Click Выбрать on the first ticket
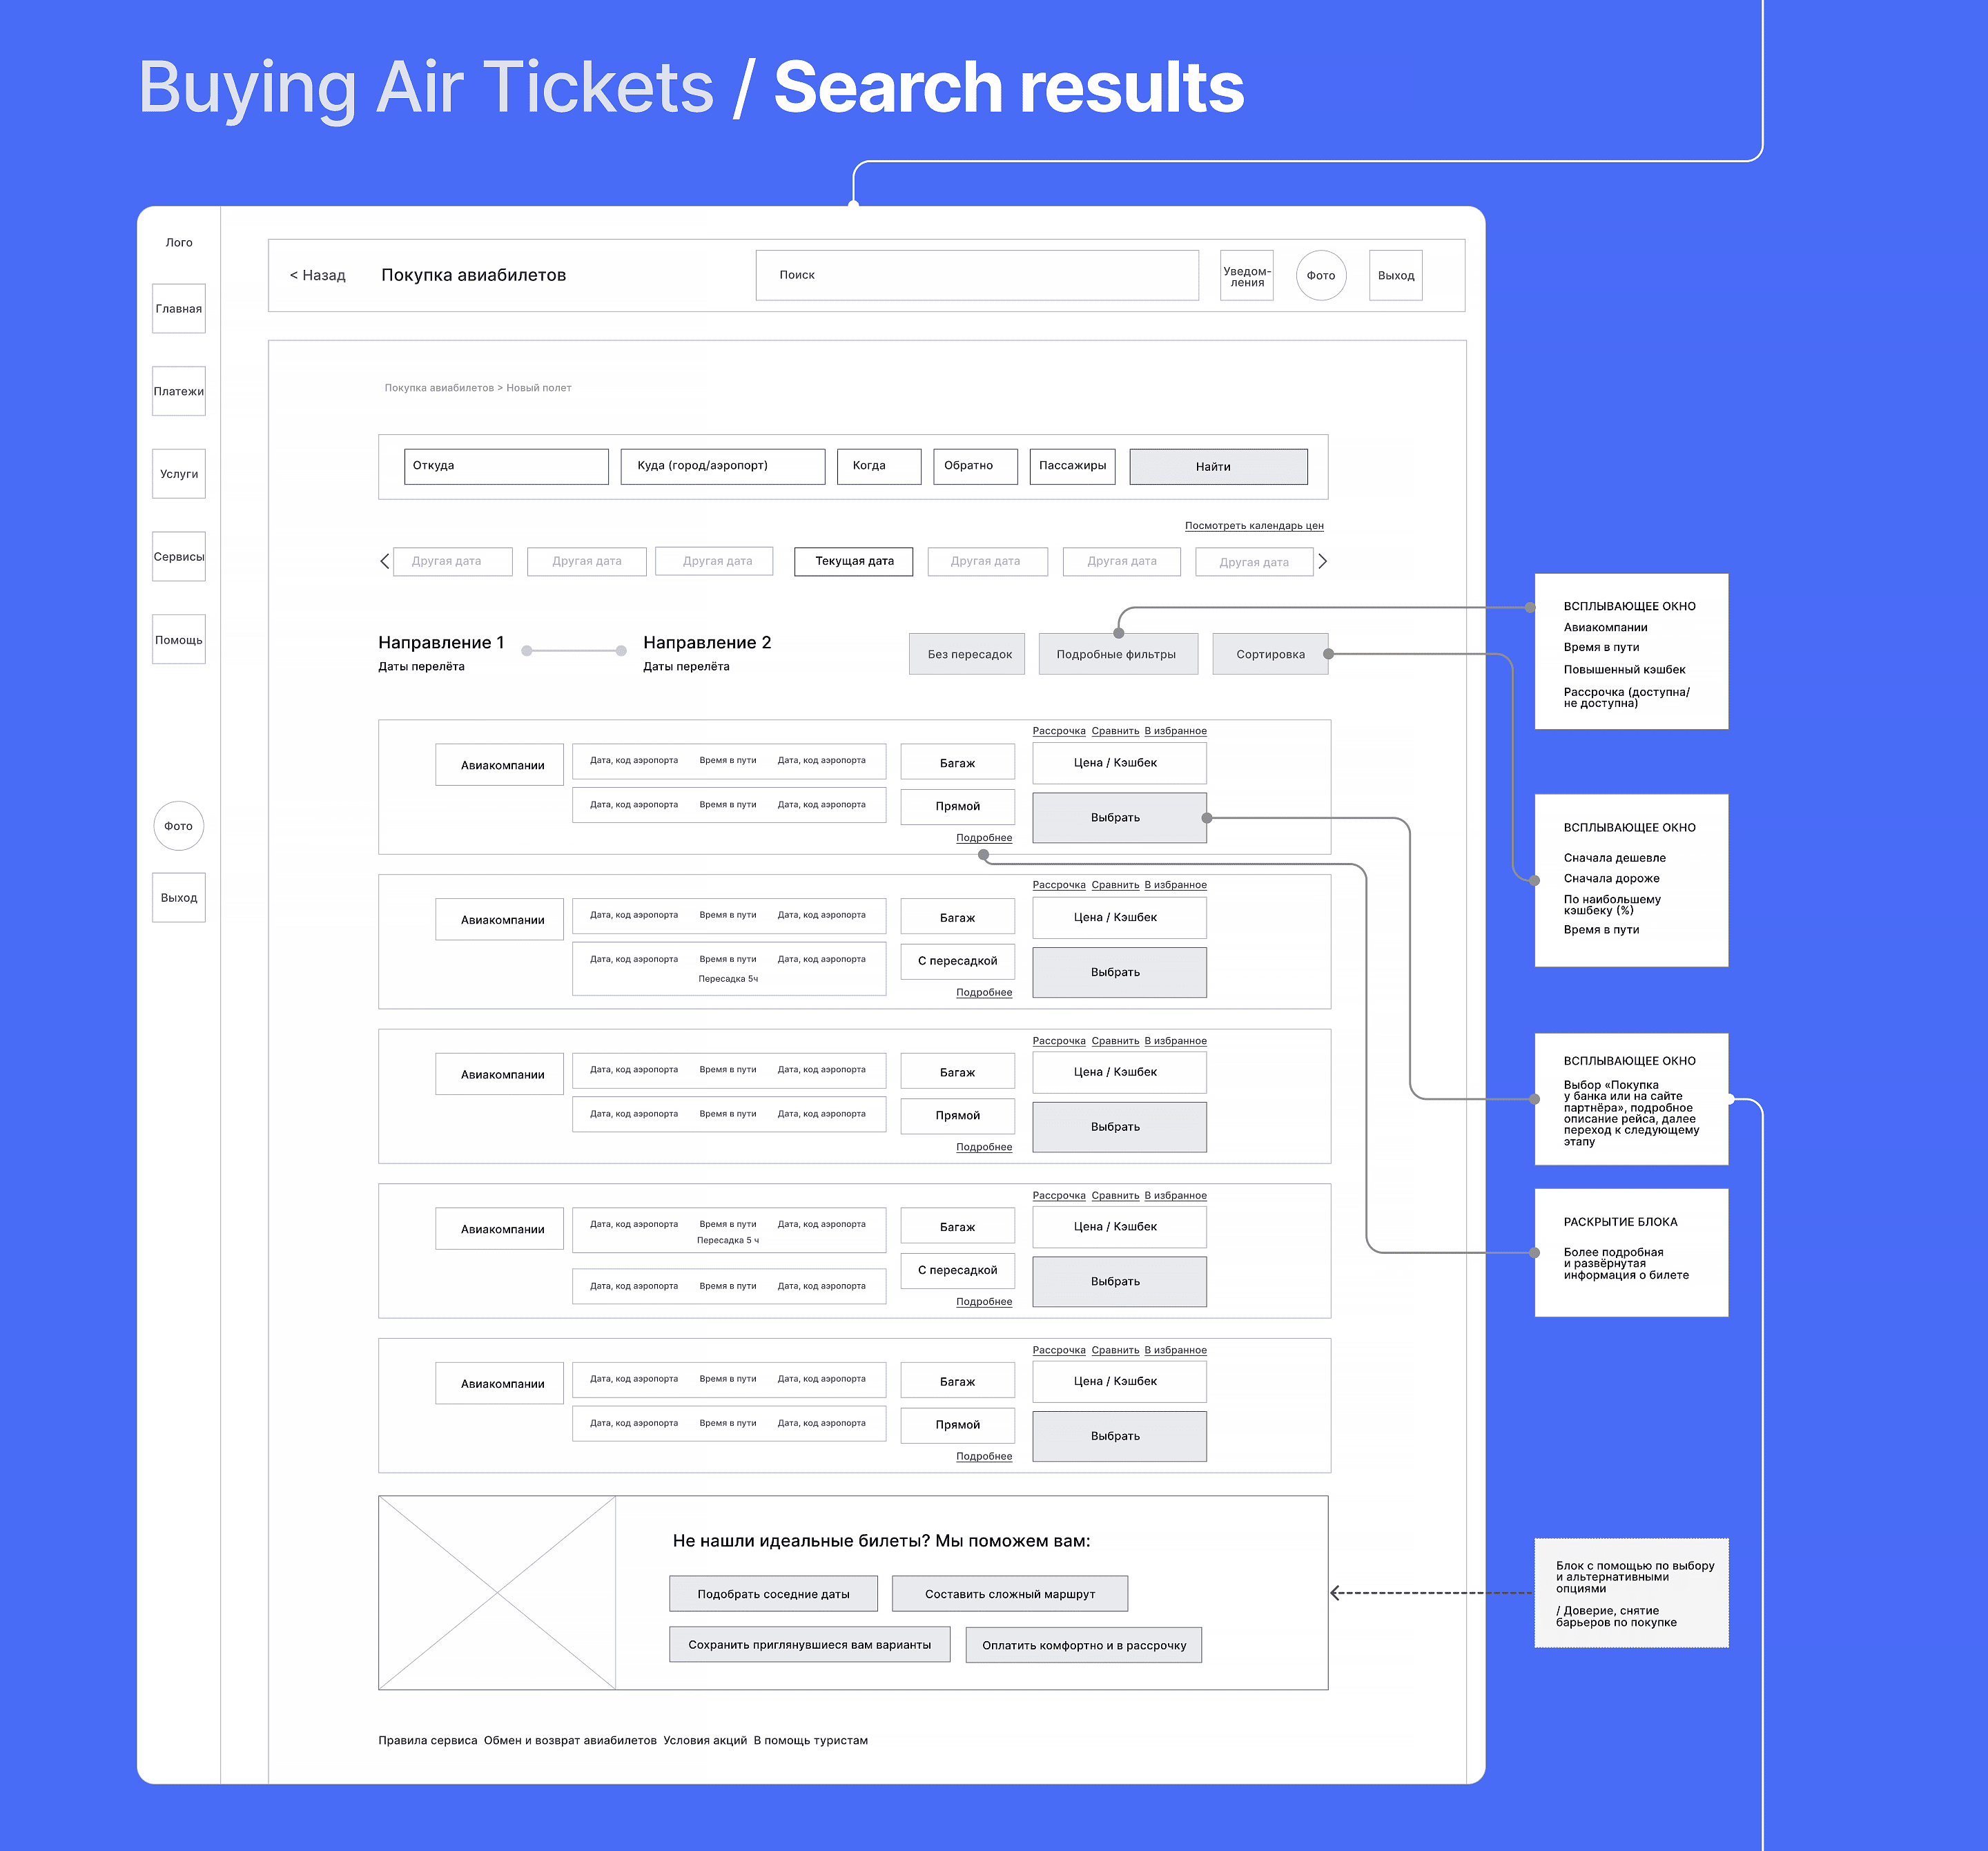This screenshot has height=1851, width=1988. (1119, 818)
